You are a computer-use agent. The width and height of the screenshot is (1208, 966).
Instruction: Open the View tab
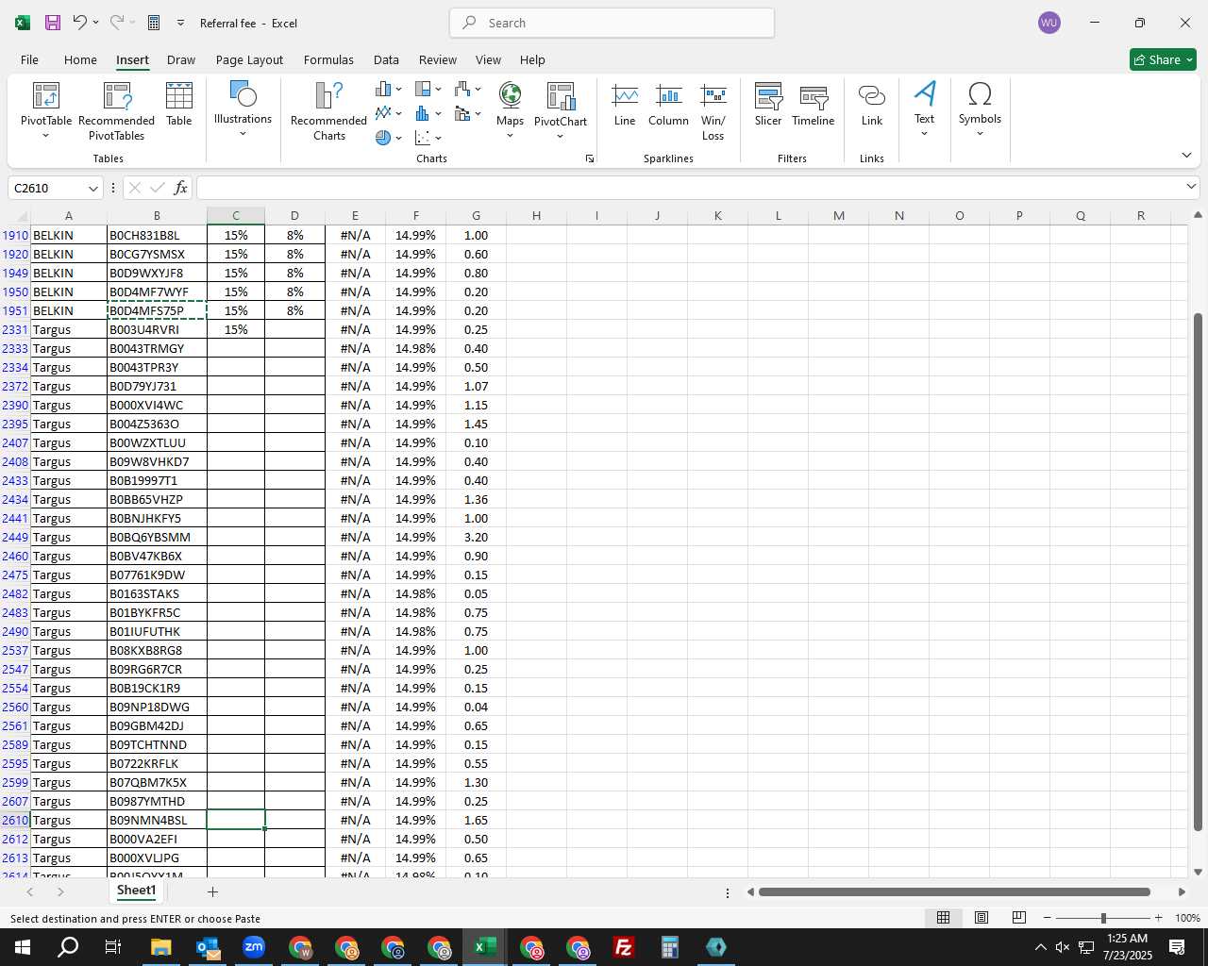click(488, 59)
